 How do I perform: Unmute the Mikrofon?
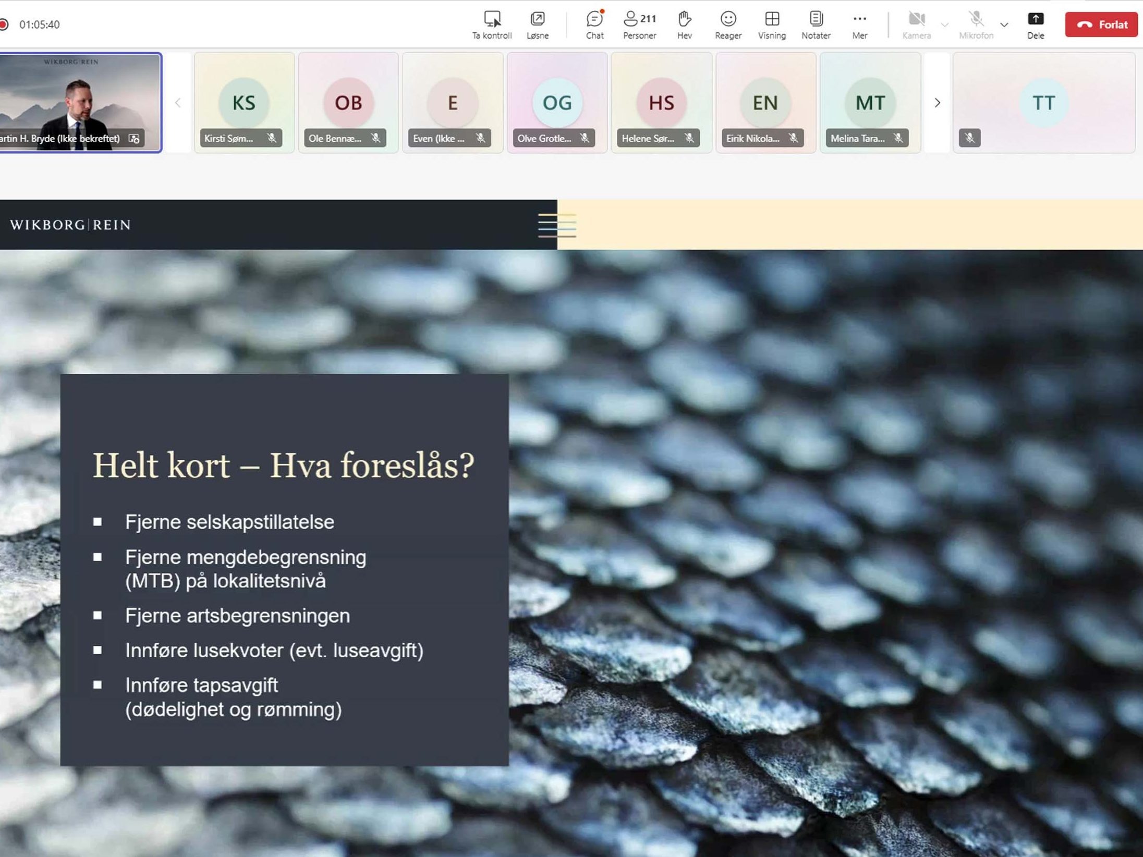[976, 25]
